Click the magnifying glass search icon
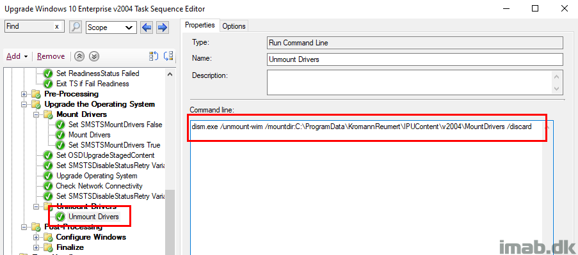The width and height of the screenshot is (578, 255). point(75,27)
